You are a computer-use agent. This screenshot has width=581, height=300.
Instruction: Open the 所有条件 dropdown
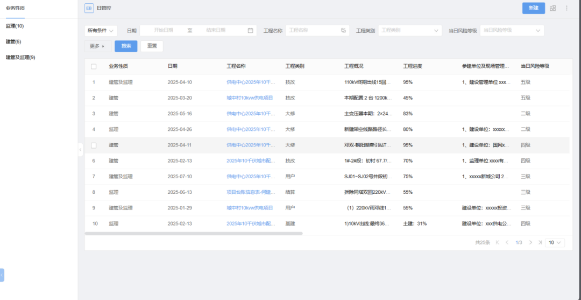click(x=101, y=31)
